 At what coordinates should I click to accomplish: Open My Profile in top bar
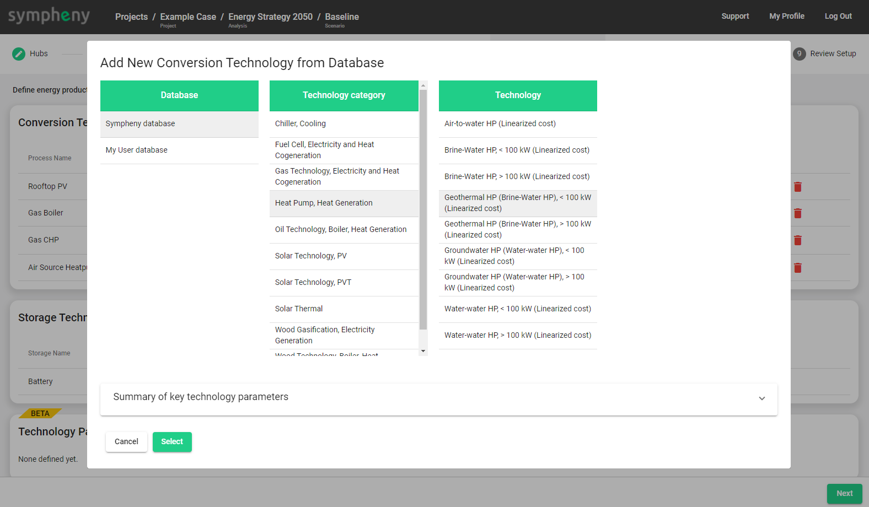(x=786, y=16)
